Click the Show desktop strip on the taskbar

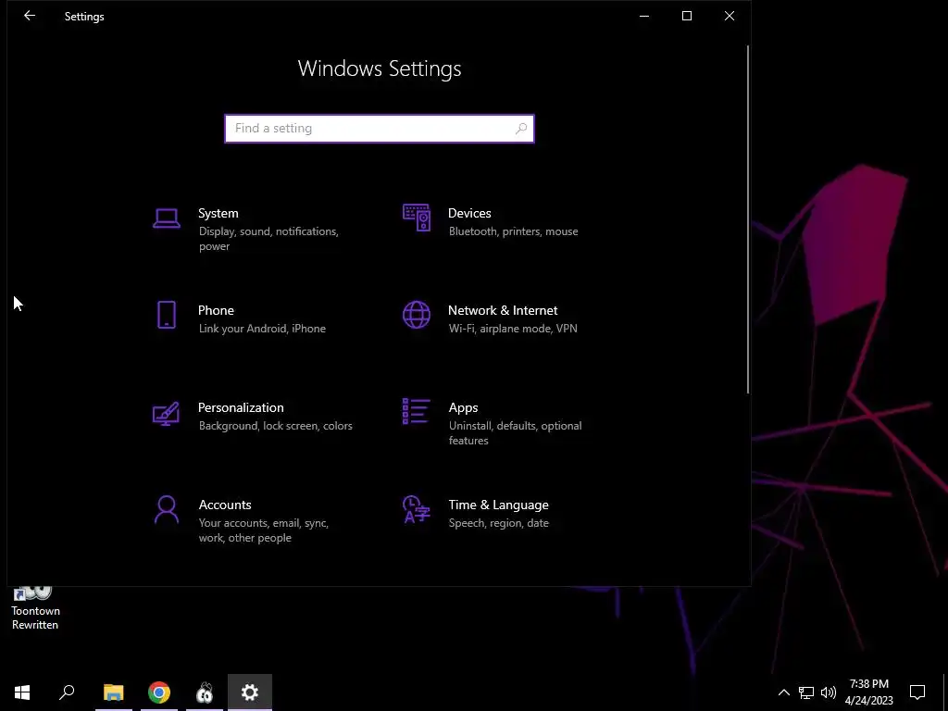point(945,692)
